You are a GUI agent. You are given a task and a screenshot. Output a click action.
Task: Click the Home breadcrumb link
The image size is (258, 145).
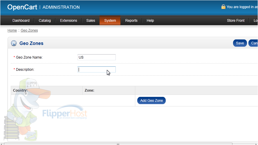click(x=12, y=30)
